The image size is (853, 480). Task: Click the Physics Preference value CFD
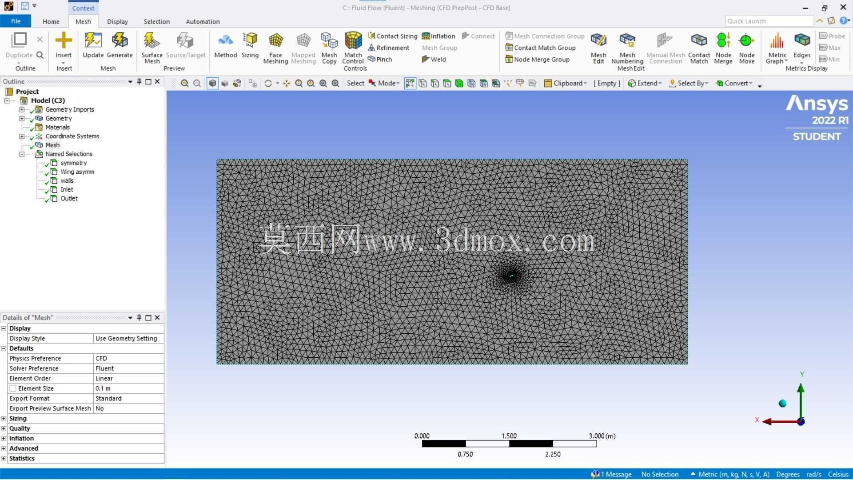(x=128, y=358)
